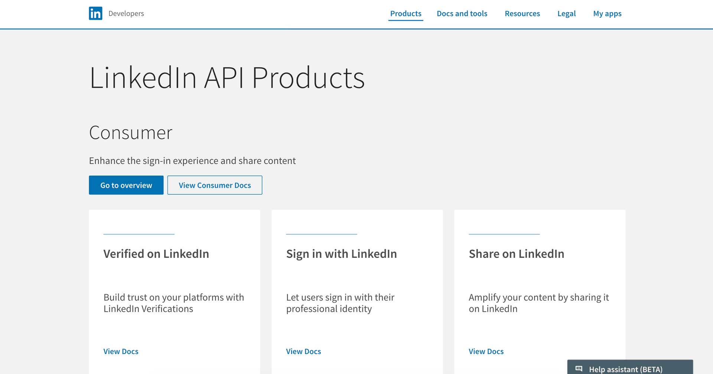Open My apps in navigation
The height and width of the screenshot is (374, 713).
[607, 14]
